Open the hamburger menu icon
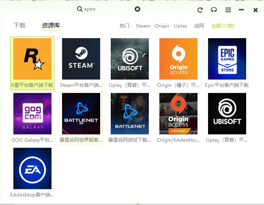The height and width of the screenshot is (205, 264). [x=228, y=10]
